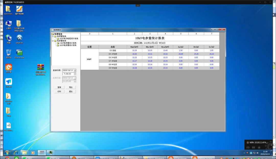The height and width of the screenshot is (159, 276).
Task: Click the 导出 export button
Action: [71, 87]
